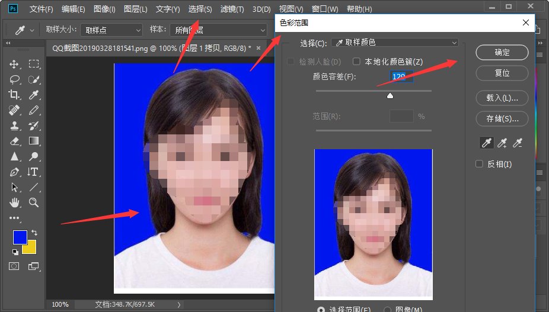The image size is (549, 312).
Task: Open the right panel options menu icon
Action: click(x=540, y=54)
